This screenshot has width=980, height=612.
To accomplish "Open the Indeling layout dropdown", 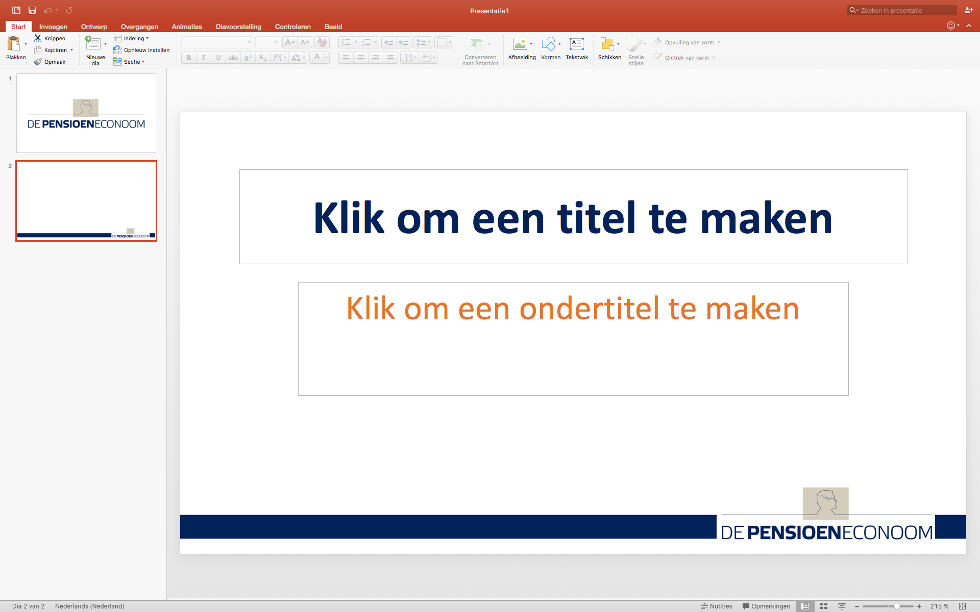I will (x=131, y=38).
